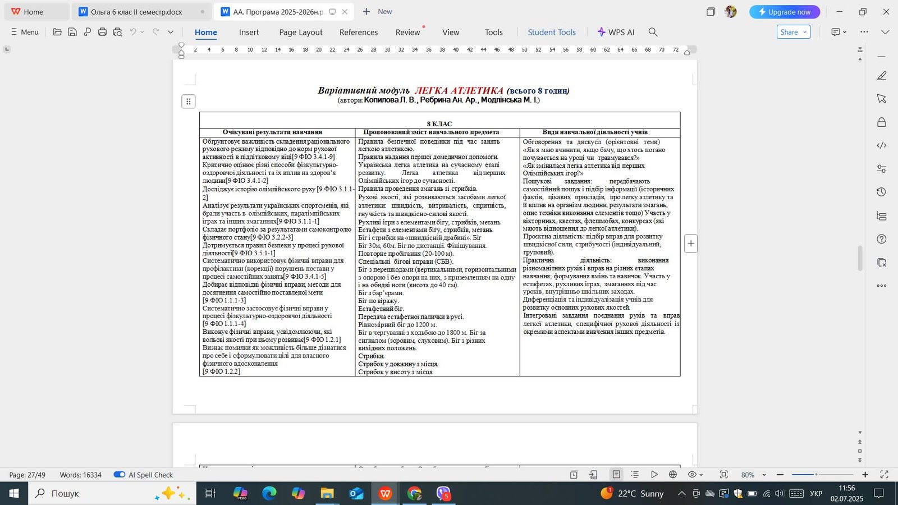Click the plus button to add table column

coord(691,244)
